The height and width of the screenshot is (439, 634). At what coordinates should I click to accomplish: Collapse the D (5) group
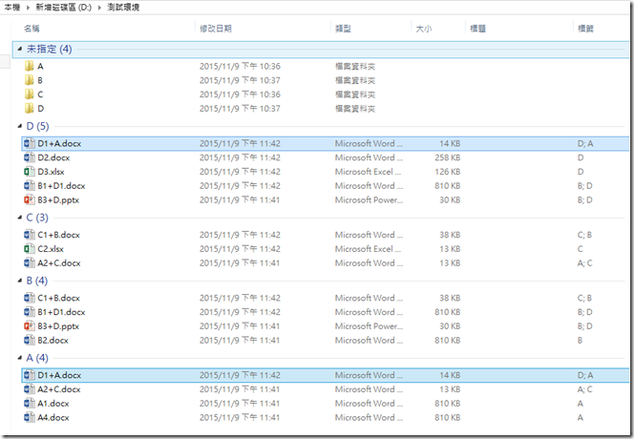pyautogui.click(x=20, y=126)
